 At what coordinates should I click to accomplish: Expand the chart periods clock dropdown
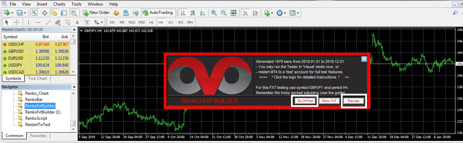tap(285, 13)
